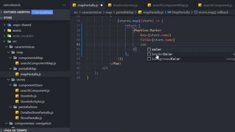Select the backgroundColor autocomplete suggestion
This screenshot has width=235, height=132.
[191, 59]
